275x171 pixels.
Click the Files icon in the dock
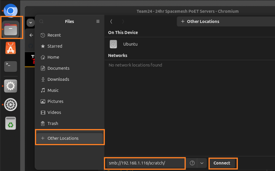10,29
